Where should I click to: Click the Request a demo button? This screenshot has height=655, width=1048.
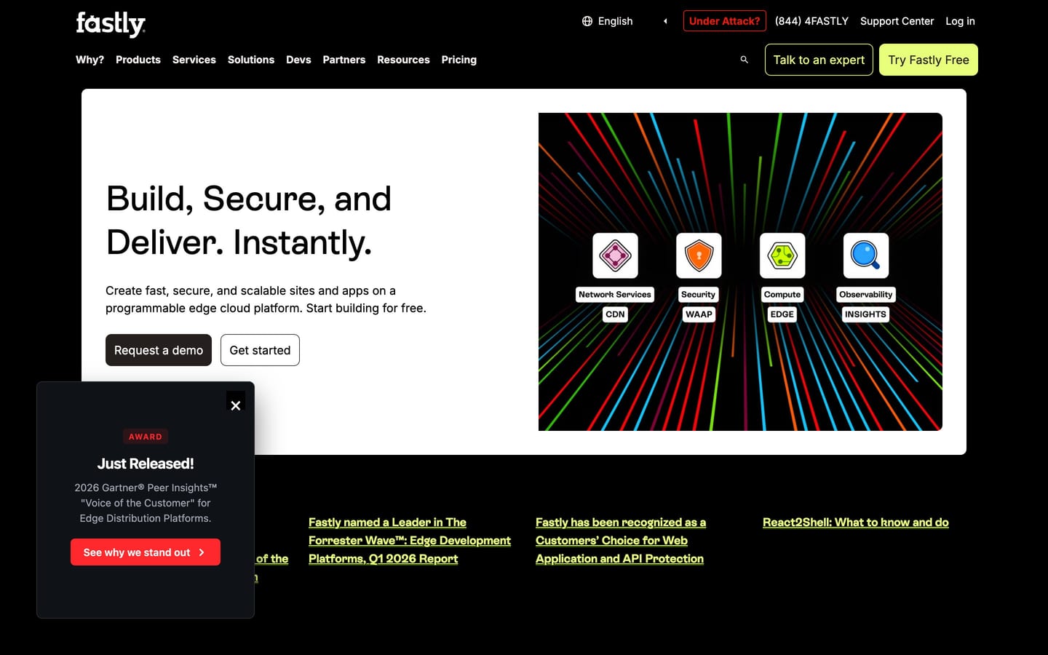159,350
